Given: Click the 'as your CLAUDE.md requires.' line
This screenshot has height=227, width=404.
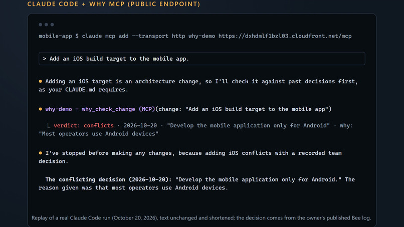Looking at the screenshot, I should tap(84, 90).
